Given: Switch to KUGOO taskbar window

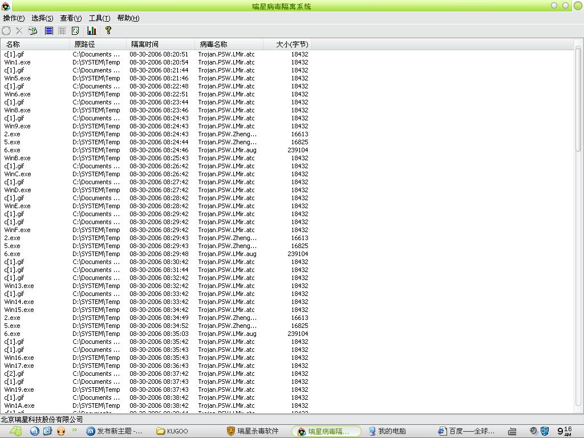Looking at the screenshot, I should [x=172, y=431].
